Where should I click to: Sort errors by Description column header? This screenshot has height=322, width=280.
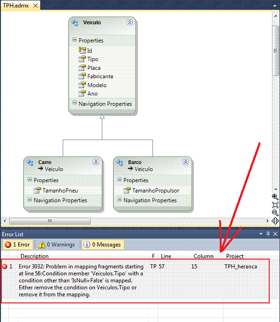(35, 256)
